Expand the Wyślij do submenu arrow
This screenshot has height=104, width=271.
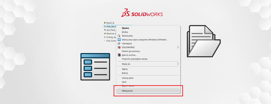click(x=178, y=64)
